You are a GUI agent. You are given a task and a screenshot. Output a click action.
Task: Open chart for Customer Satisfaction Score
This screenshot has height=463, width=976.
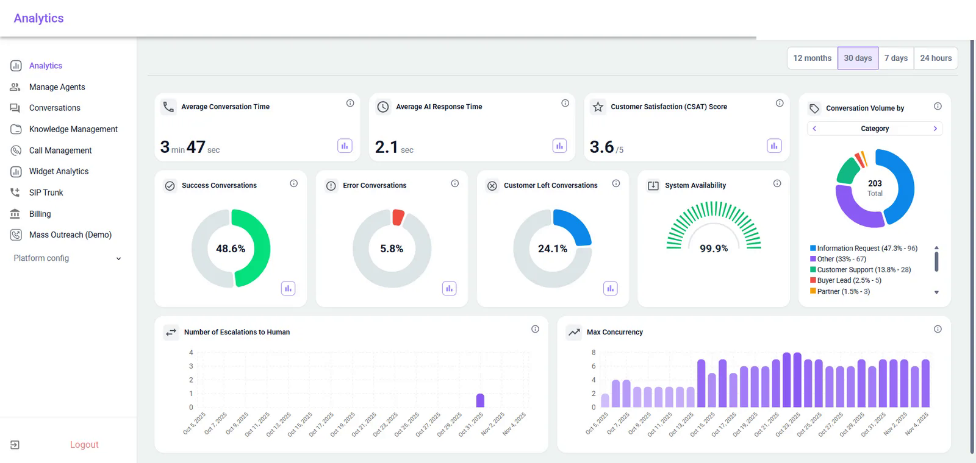click(x=774, y=146)
